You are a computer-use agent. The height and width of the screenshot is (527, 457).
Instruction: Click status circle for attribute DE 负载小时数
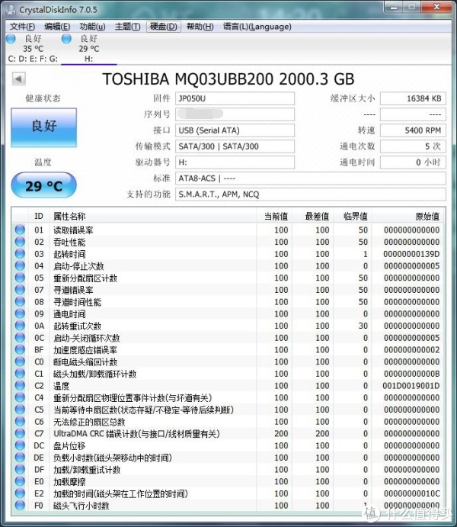click(20, 458)
